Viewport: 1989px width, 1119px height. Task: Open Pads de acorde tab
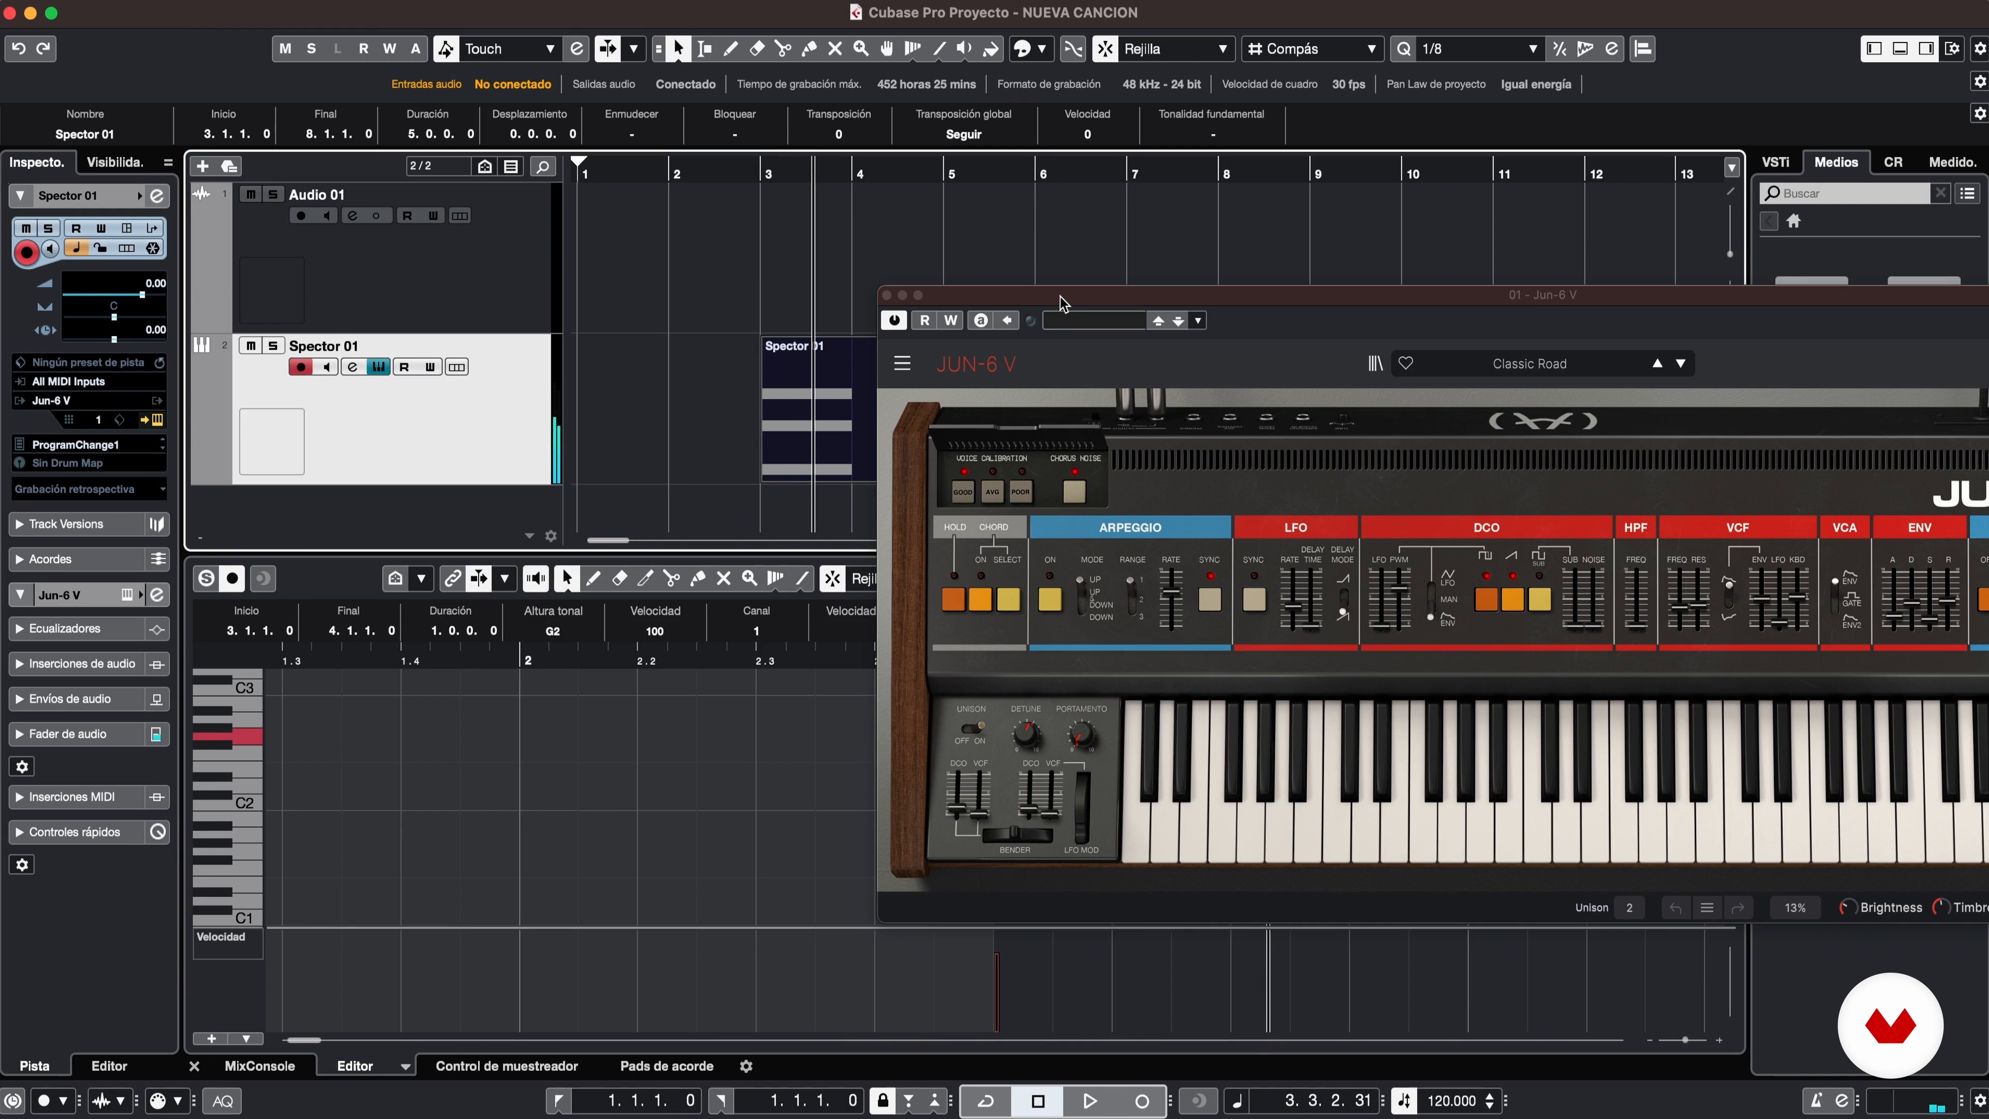pos(666,1067)
